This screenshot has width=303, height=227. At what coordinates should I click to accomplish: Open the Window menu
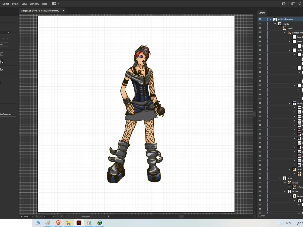pyautogui.click(x=35, y=4)
